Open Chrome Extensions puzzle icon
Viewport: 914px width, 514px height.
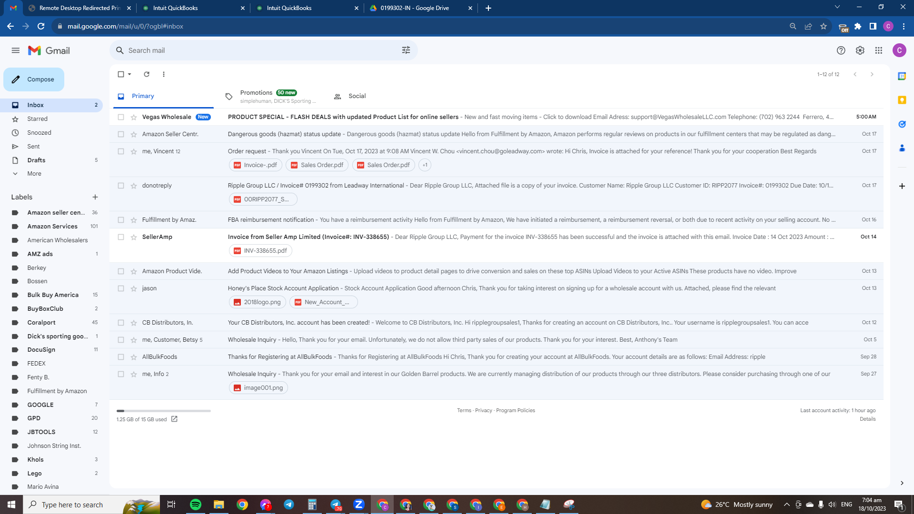click(858, 27)
